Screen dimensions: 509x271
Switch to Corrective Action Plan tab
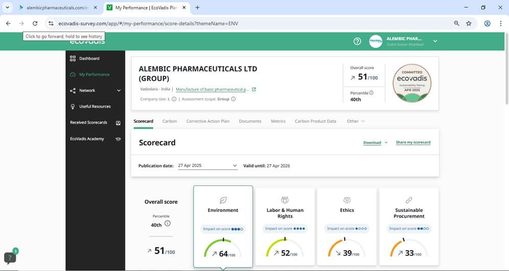pyautogui.click(x=208, y=121)
